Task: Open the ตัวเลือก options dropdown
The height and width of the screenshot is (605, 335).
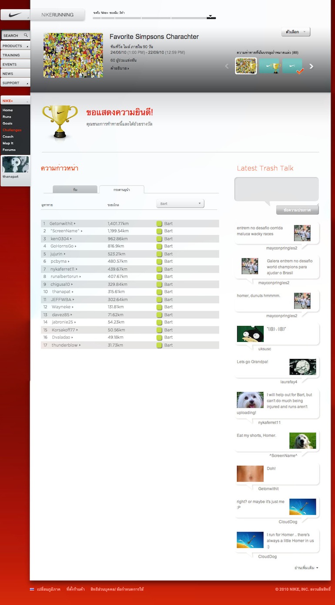Action: (296, 32)
